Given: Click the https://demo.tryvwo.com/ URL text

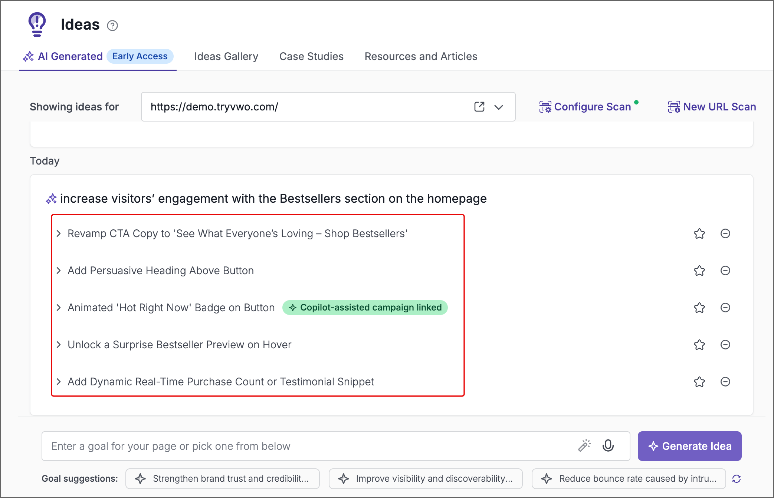Looking at the screenshot, I should coord(214,107).
